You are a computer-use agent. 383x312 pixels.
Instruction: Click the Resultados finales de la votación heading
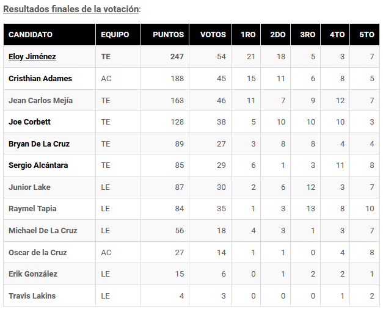tap(71, 9)
